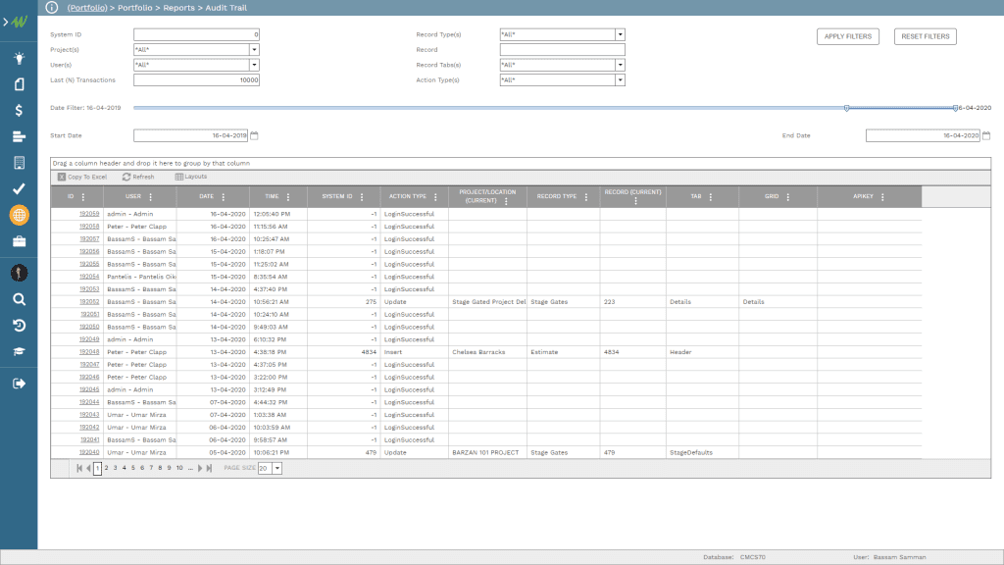Open the ACTION TYPE column options menu
The image size is (1004, 565).
tap(435, 196)
